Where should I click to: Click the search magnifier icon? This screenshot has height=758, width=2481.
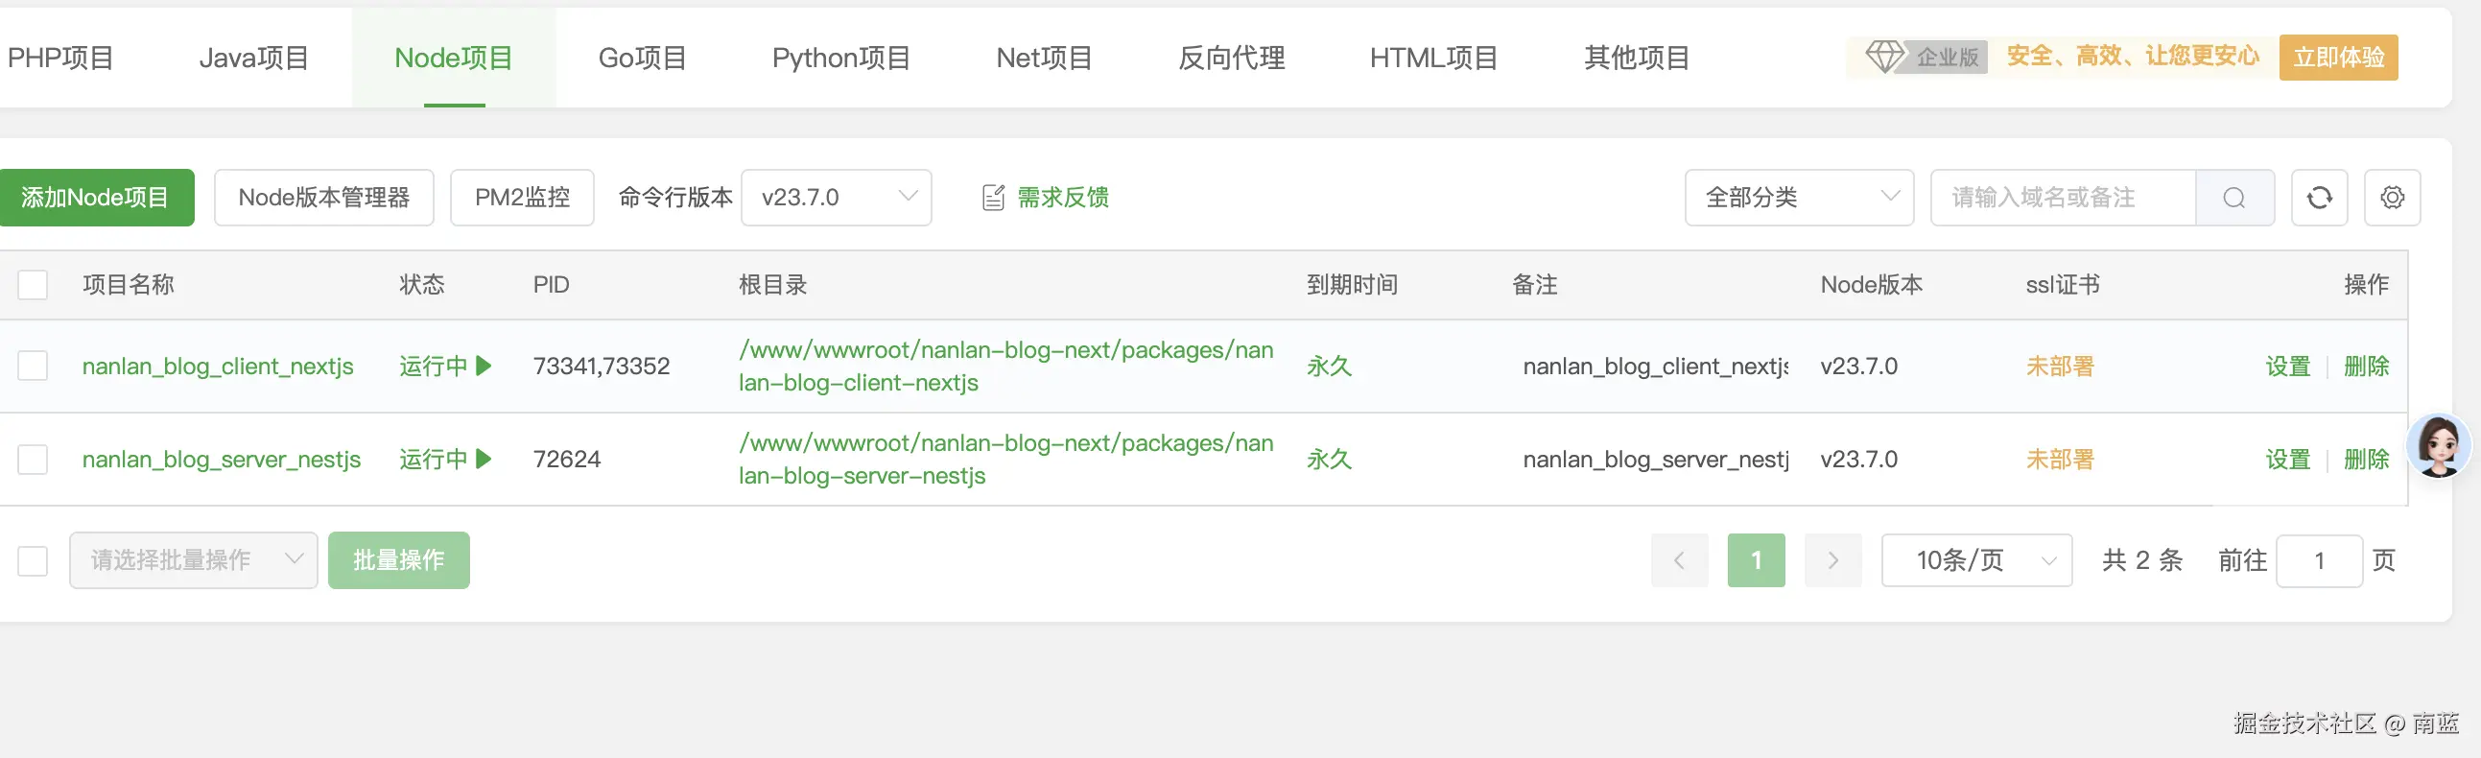pos(2234,198)
